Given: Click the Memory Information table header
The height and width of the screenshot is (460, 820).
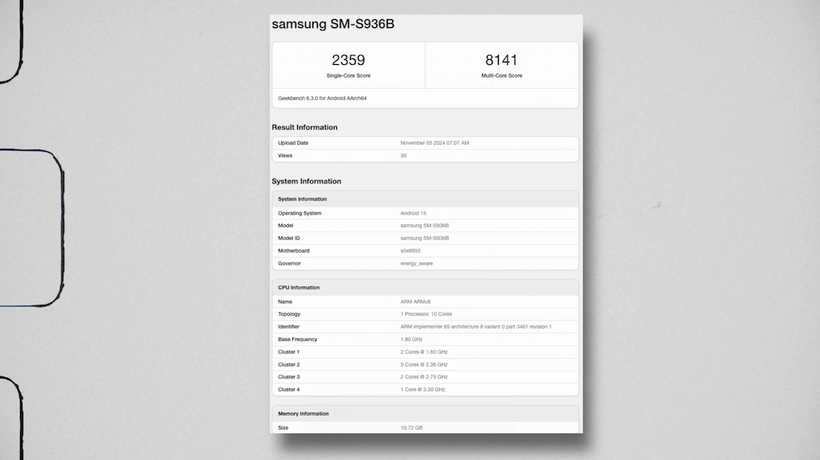Looking at the screenshot, I should click(303, 414).
